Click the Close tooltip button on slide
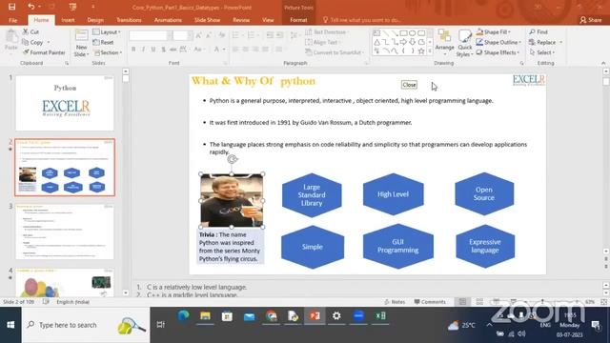This screenshot has width=610, height=343. pyautogui.click(x=409, y=85)
